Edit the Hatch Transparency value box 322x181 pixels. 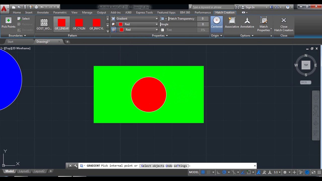tap(203, 19)
